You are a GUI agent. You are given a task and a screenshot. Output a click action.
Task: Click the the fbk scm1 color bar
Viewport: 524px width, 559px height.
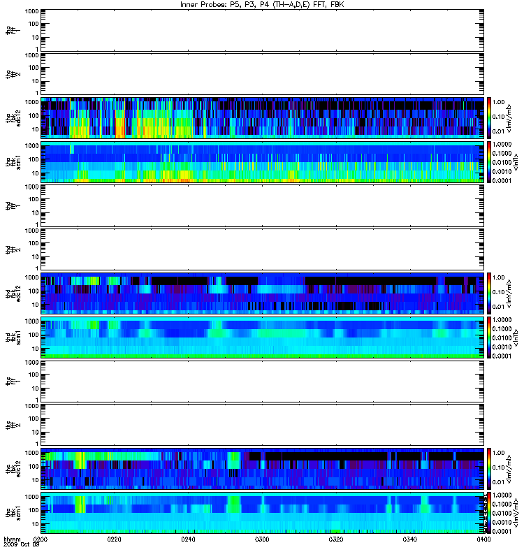(489, 513)
